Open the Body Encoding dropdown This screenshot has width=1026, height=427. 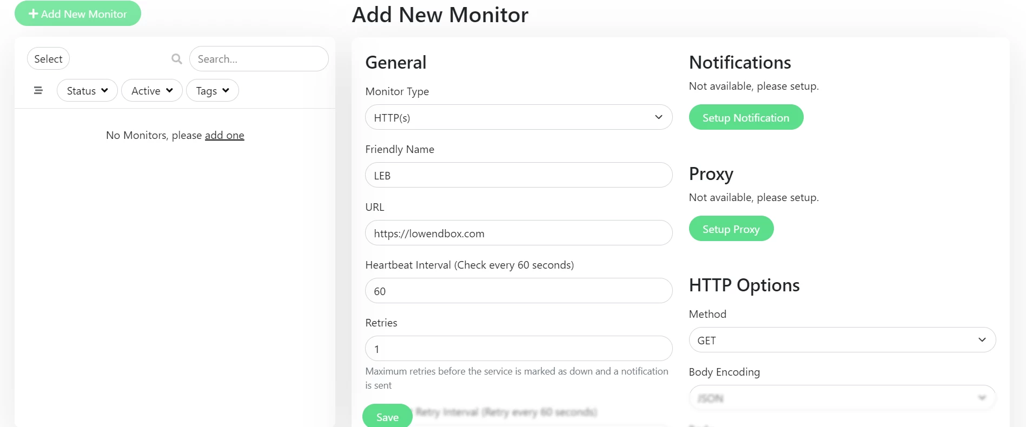tap(842, 398)
